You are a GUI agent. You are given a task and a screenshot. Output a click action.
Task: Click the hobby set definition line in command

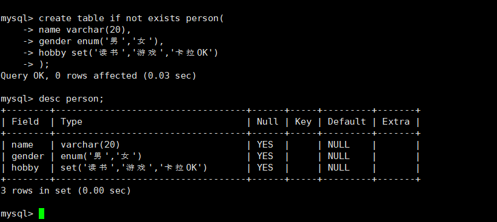coord(128,53)
